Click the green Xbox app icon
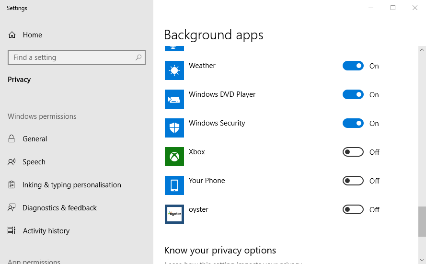426x264 pixels. click(x=174, y=157)
